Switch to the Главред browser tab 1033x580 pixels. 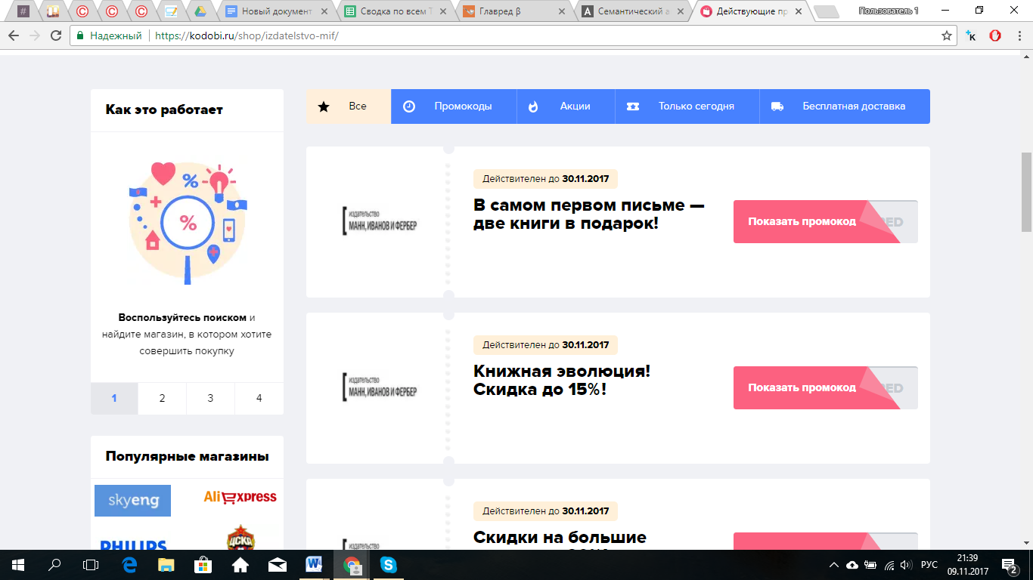[513, 11]
